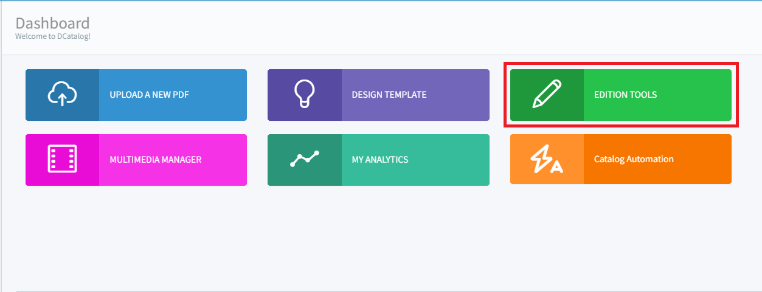Click the pencil icon for Edition Tools

coord(547,95)
